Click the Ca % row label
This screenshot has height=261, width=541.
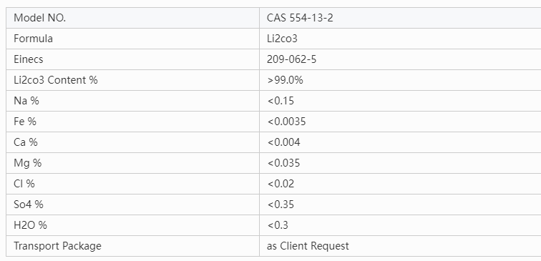26,142
